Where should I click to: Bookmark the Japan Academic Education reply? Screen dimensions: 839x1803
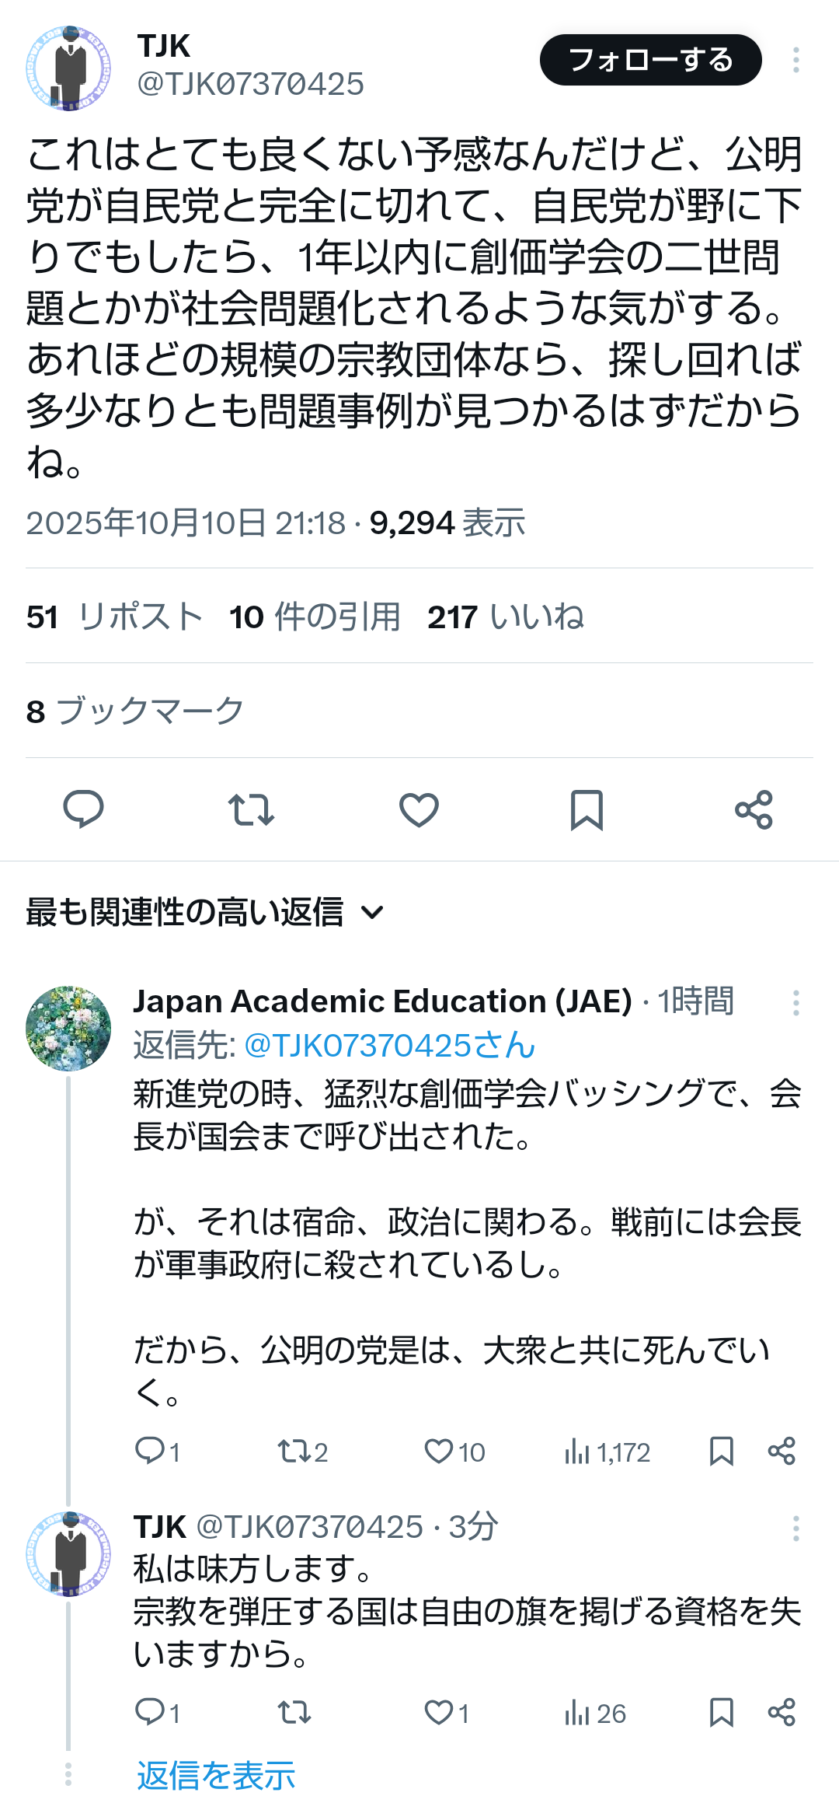[721, 1451]
